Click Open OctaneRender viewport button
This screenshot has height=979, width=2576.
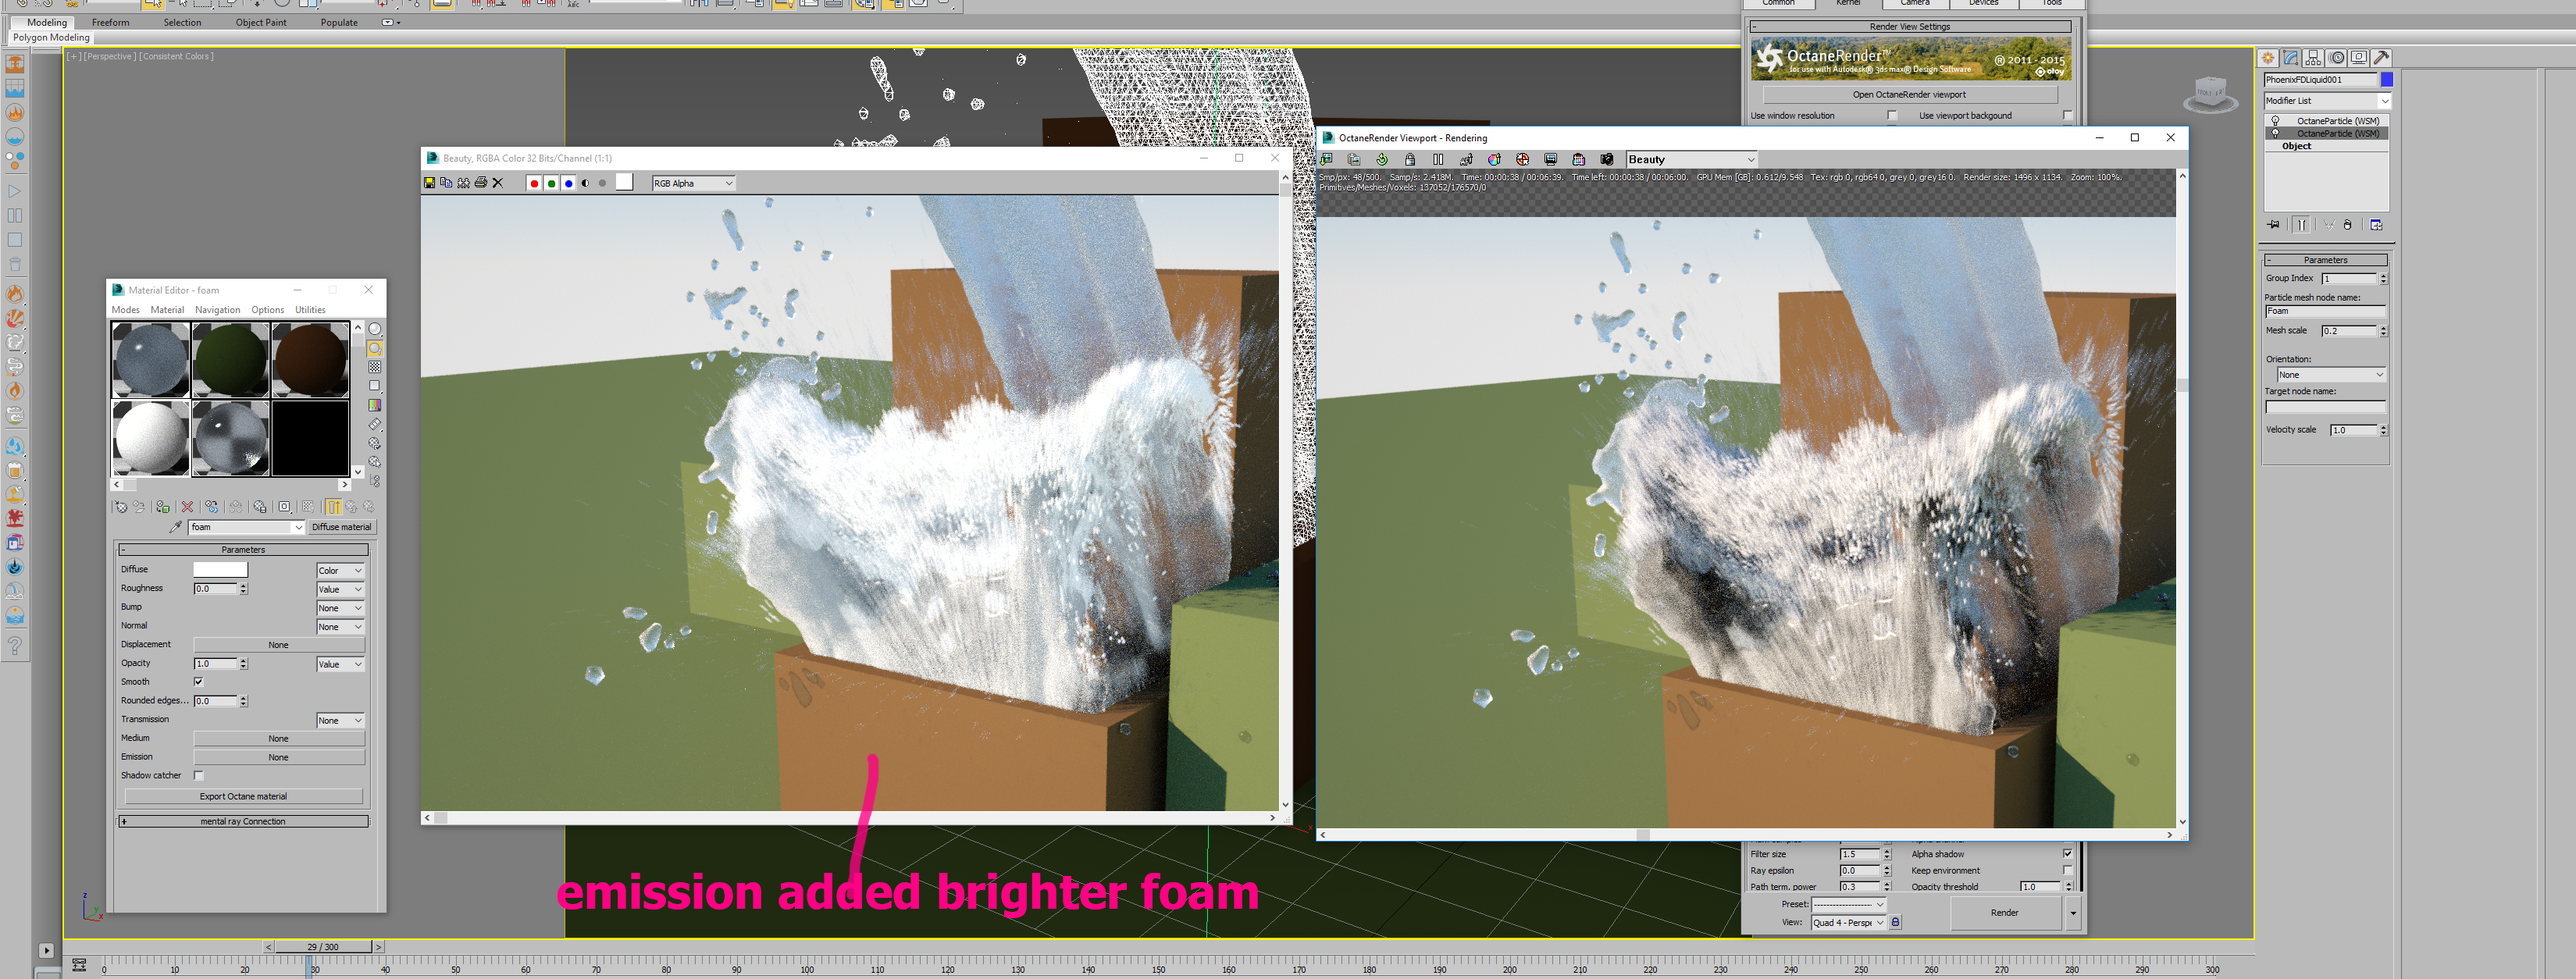[1908, 95]
